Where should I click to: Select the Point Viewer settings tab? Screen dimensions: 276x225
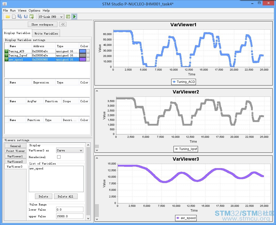tap(15, 151)
